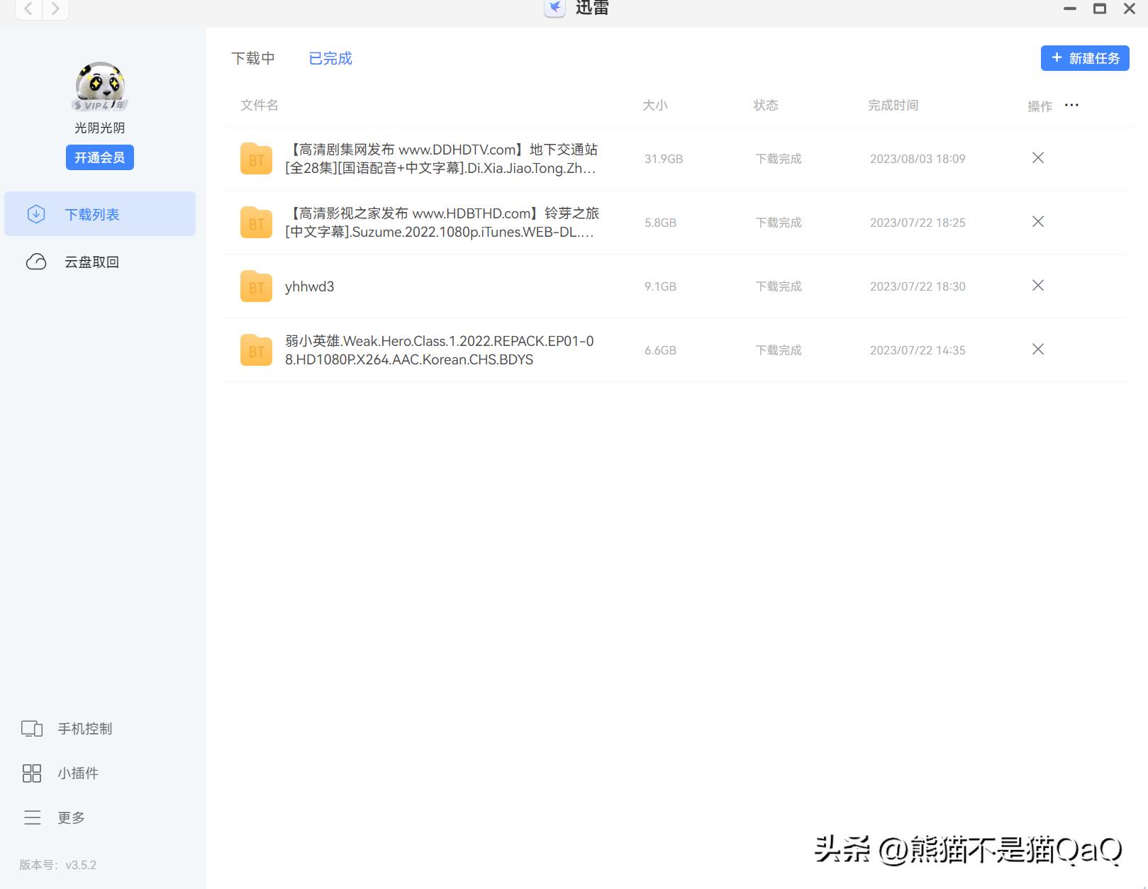This screenshot has height=889, width=1148.
Task: Open the 小插件 plugins section
Action: click(78, 773)
